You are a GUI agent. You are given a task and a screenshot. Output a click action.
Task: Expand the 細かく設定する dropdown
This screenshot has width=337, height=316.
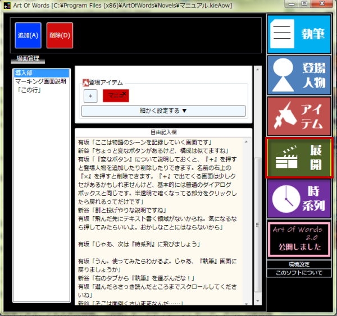[163, 111]
